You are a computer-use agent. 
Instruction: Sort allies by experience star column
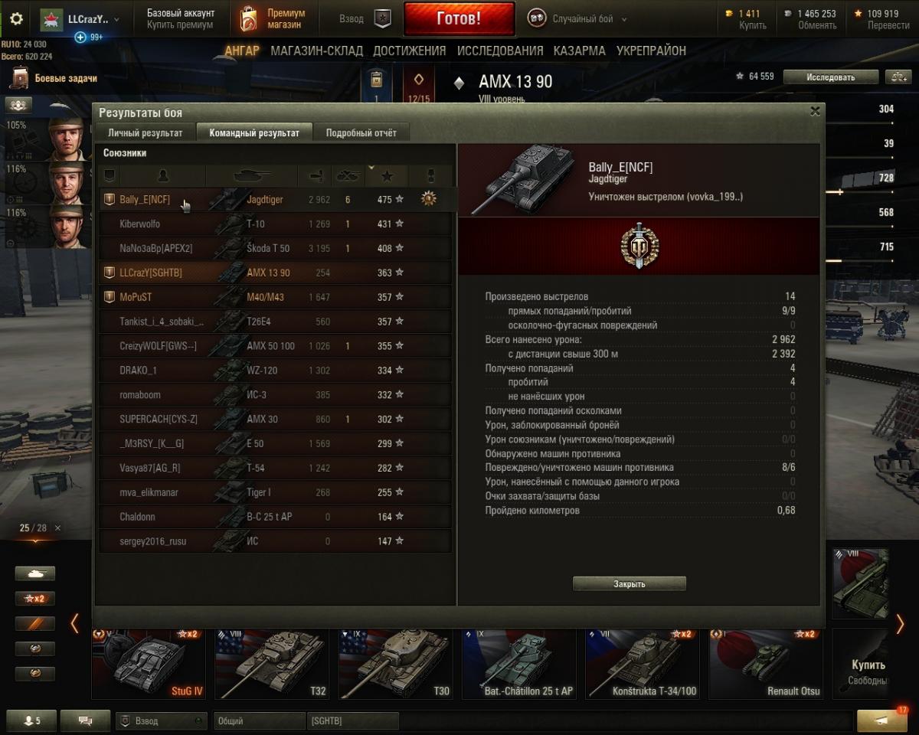387,176
